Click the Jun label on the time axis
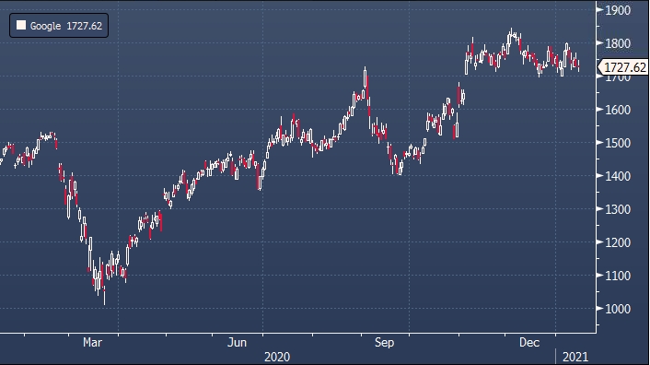 coord(238,343)
